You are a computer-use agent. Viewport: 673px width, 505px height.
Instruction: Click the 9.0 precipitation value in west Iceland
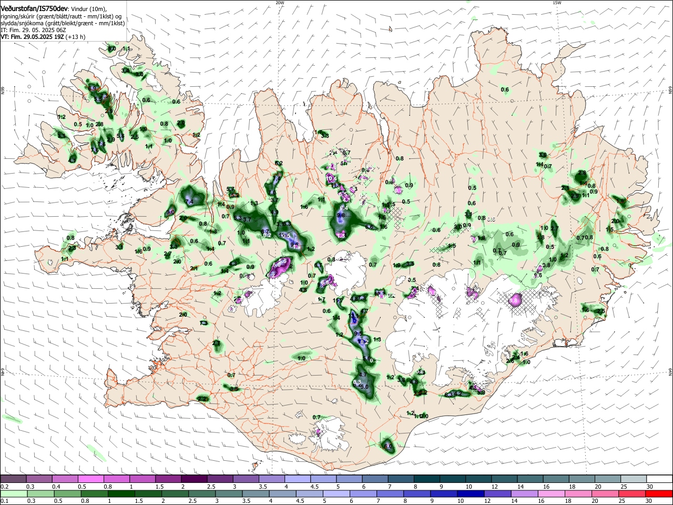click(x=170, y=213)
